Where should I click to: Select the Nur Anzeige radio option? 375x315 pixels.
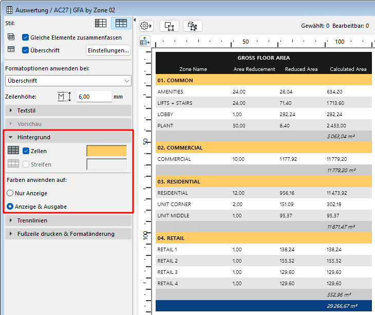click(9, 193)
